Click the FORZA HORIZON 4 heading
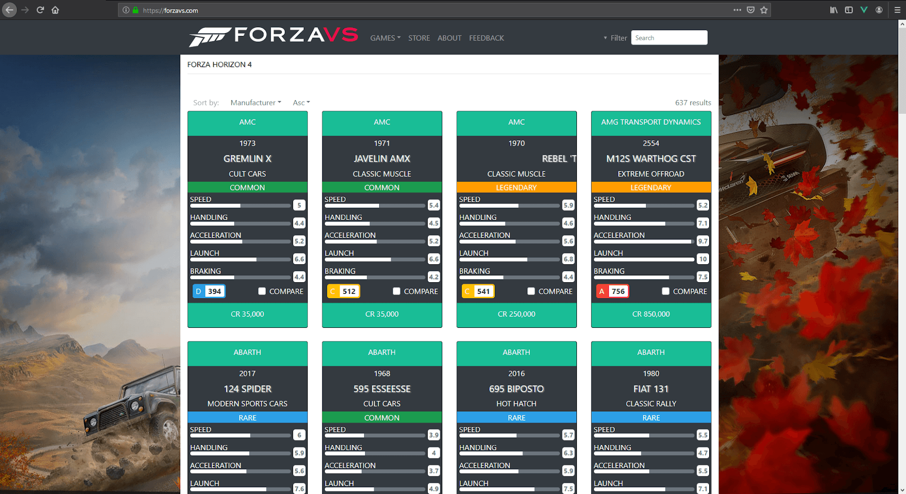 [220, 65]
